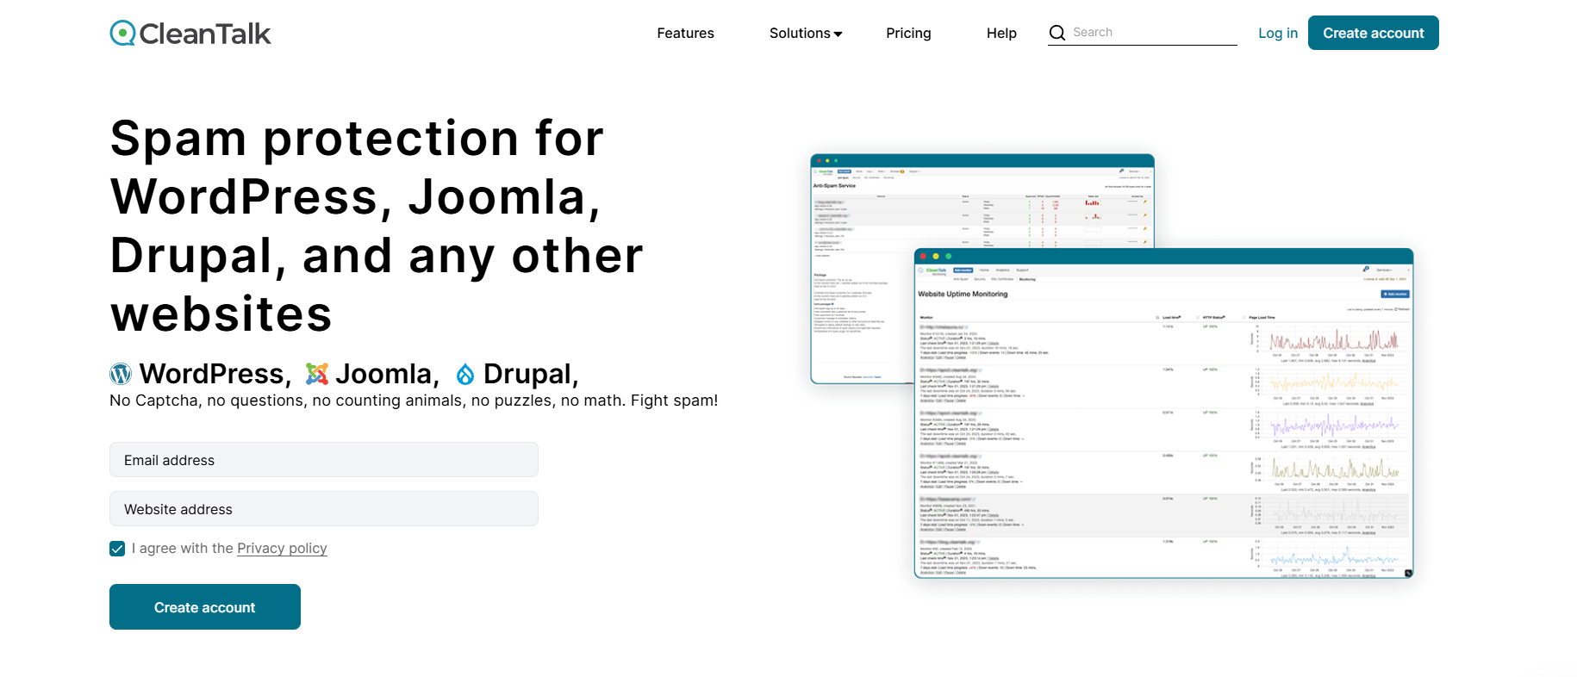Click Create account below the form
This screenshot has width=1577, height=677.
[x=205, y=607]
